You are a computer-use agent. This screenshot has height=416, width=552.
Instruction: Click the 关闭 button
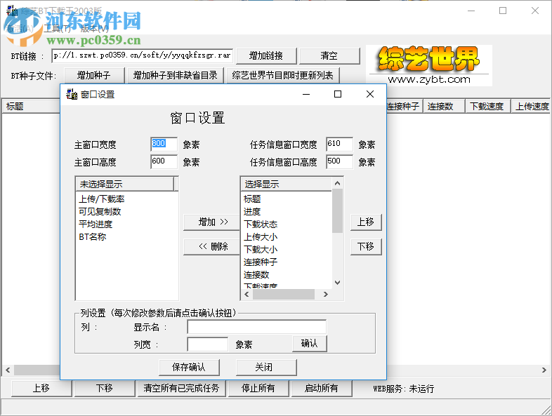click(266, 368)
